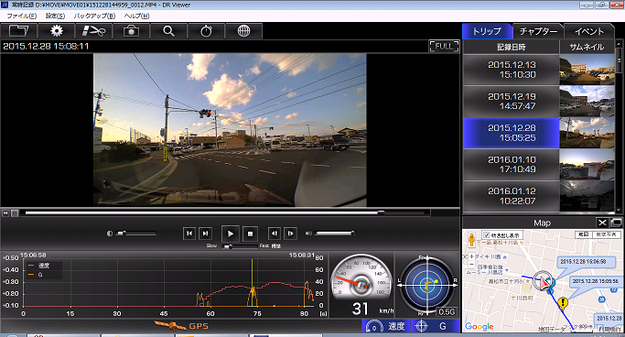Click yellow warning marker on map
This screenshot has width=625, height=337.
click(x=563, y=303)
